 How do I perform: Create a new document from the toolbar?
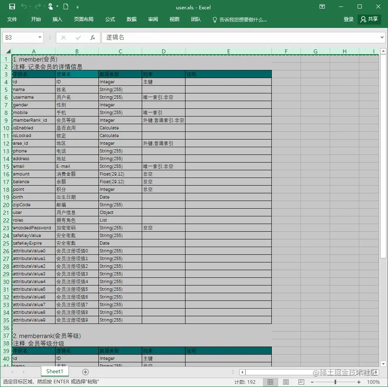(x=66, y=6)
